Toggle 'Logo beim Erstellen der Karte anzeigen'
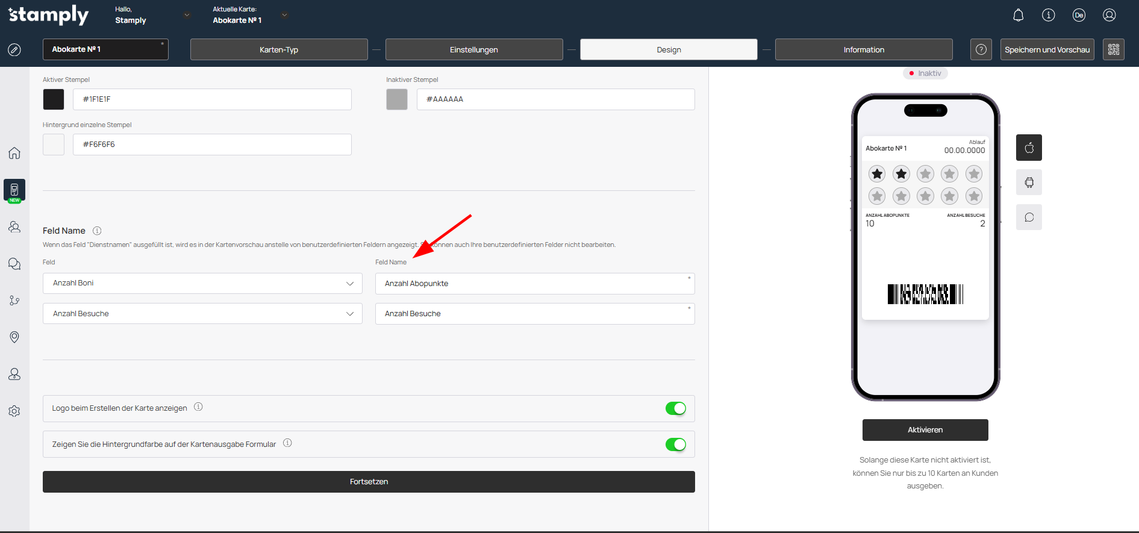 675,409
